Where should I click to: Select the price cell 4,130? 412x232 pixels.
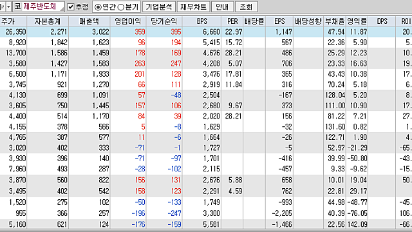(x=17, y=95)
